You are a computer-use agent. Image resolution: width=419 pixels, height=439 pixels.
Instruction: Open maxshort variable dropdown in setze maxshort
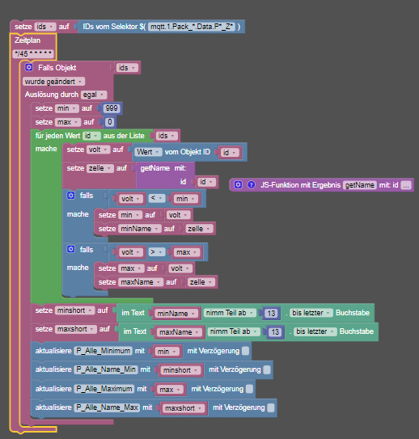76,329
